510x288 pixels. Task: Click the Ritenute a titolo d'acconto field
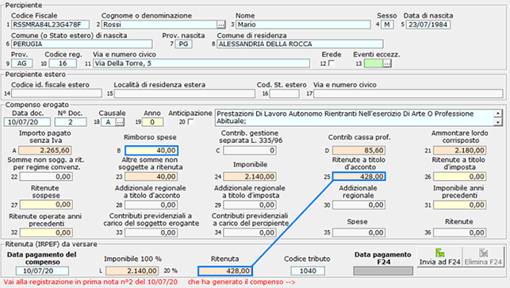359,176
